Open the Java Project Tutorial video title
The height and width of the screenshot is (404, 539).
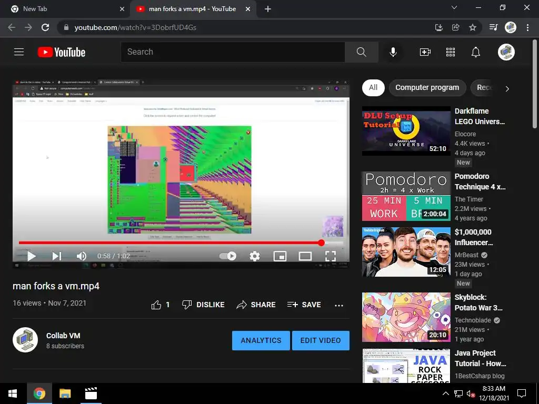tap(480, 358)
